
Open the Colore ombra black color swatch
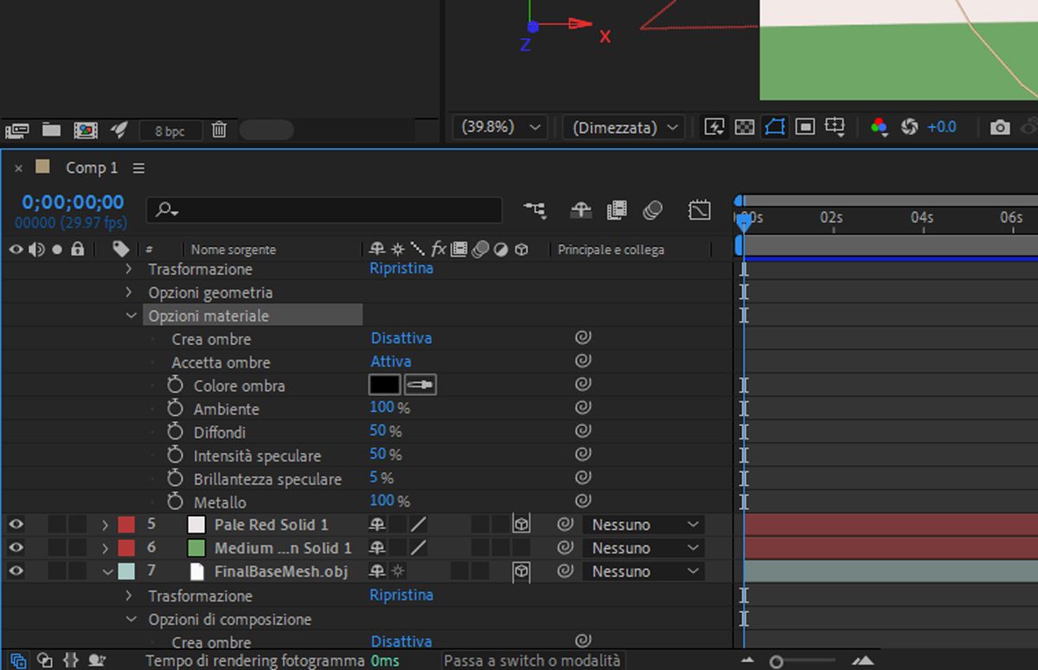(x=385, y=385)
